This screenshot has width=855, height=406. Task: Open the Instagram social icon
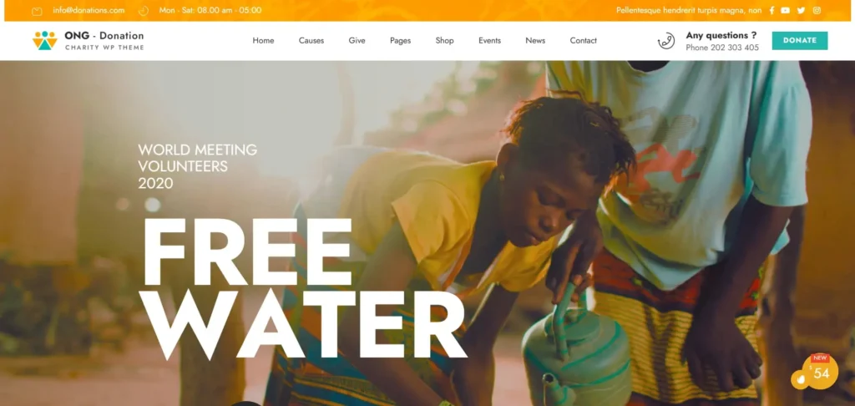[x=817, y=10]
